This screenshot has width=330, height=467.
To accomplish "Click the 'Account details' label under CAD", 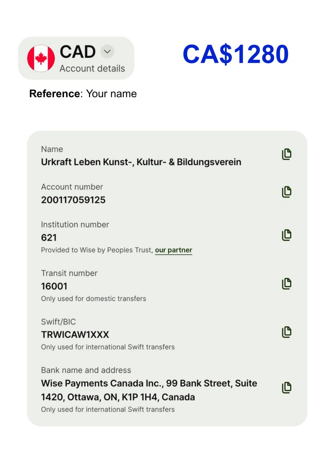I will 92,69.
